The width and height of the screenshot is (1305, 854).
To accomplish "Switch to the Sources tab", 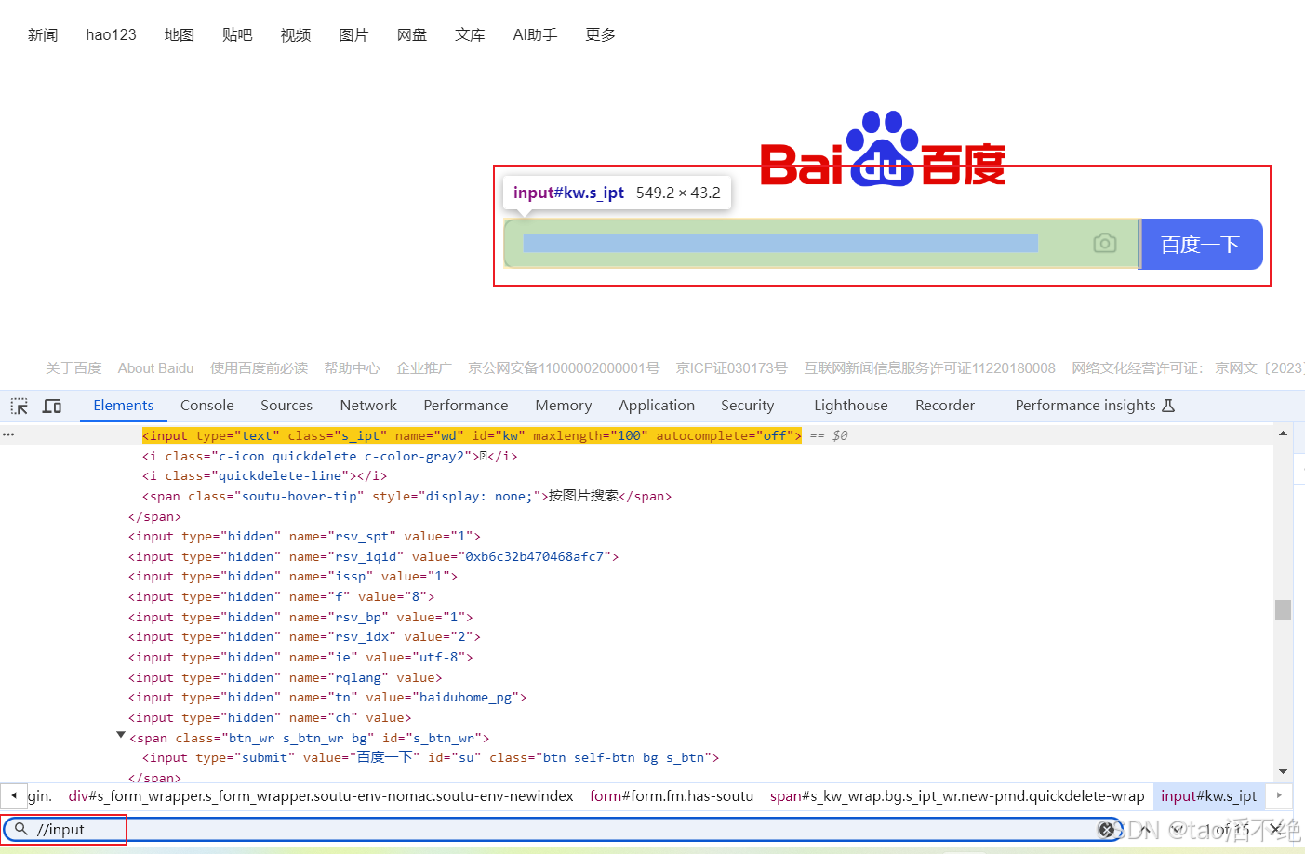I will [286, 406].
